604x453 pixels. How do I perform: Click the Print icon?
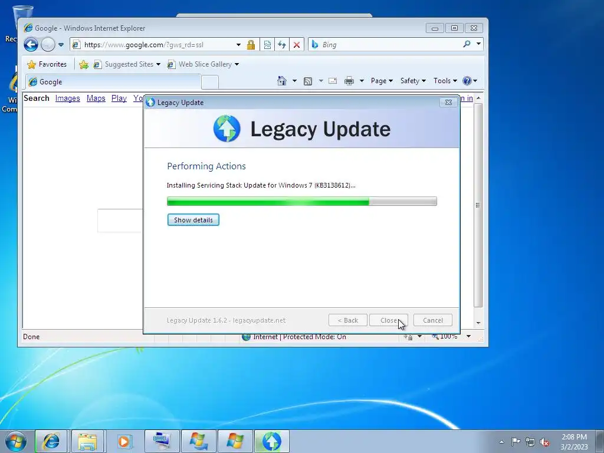click(349, 81)
